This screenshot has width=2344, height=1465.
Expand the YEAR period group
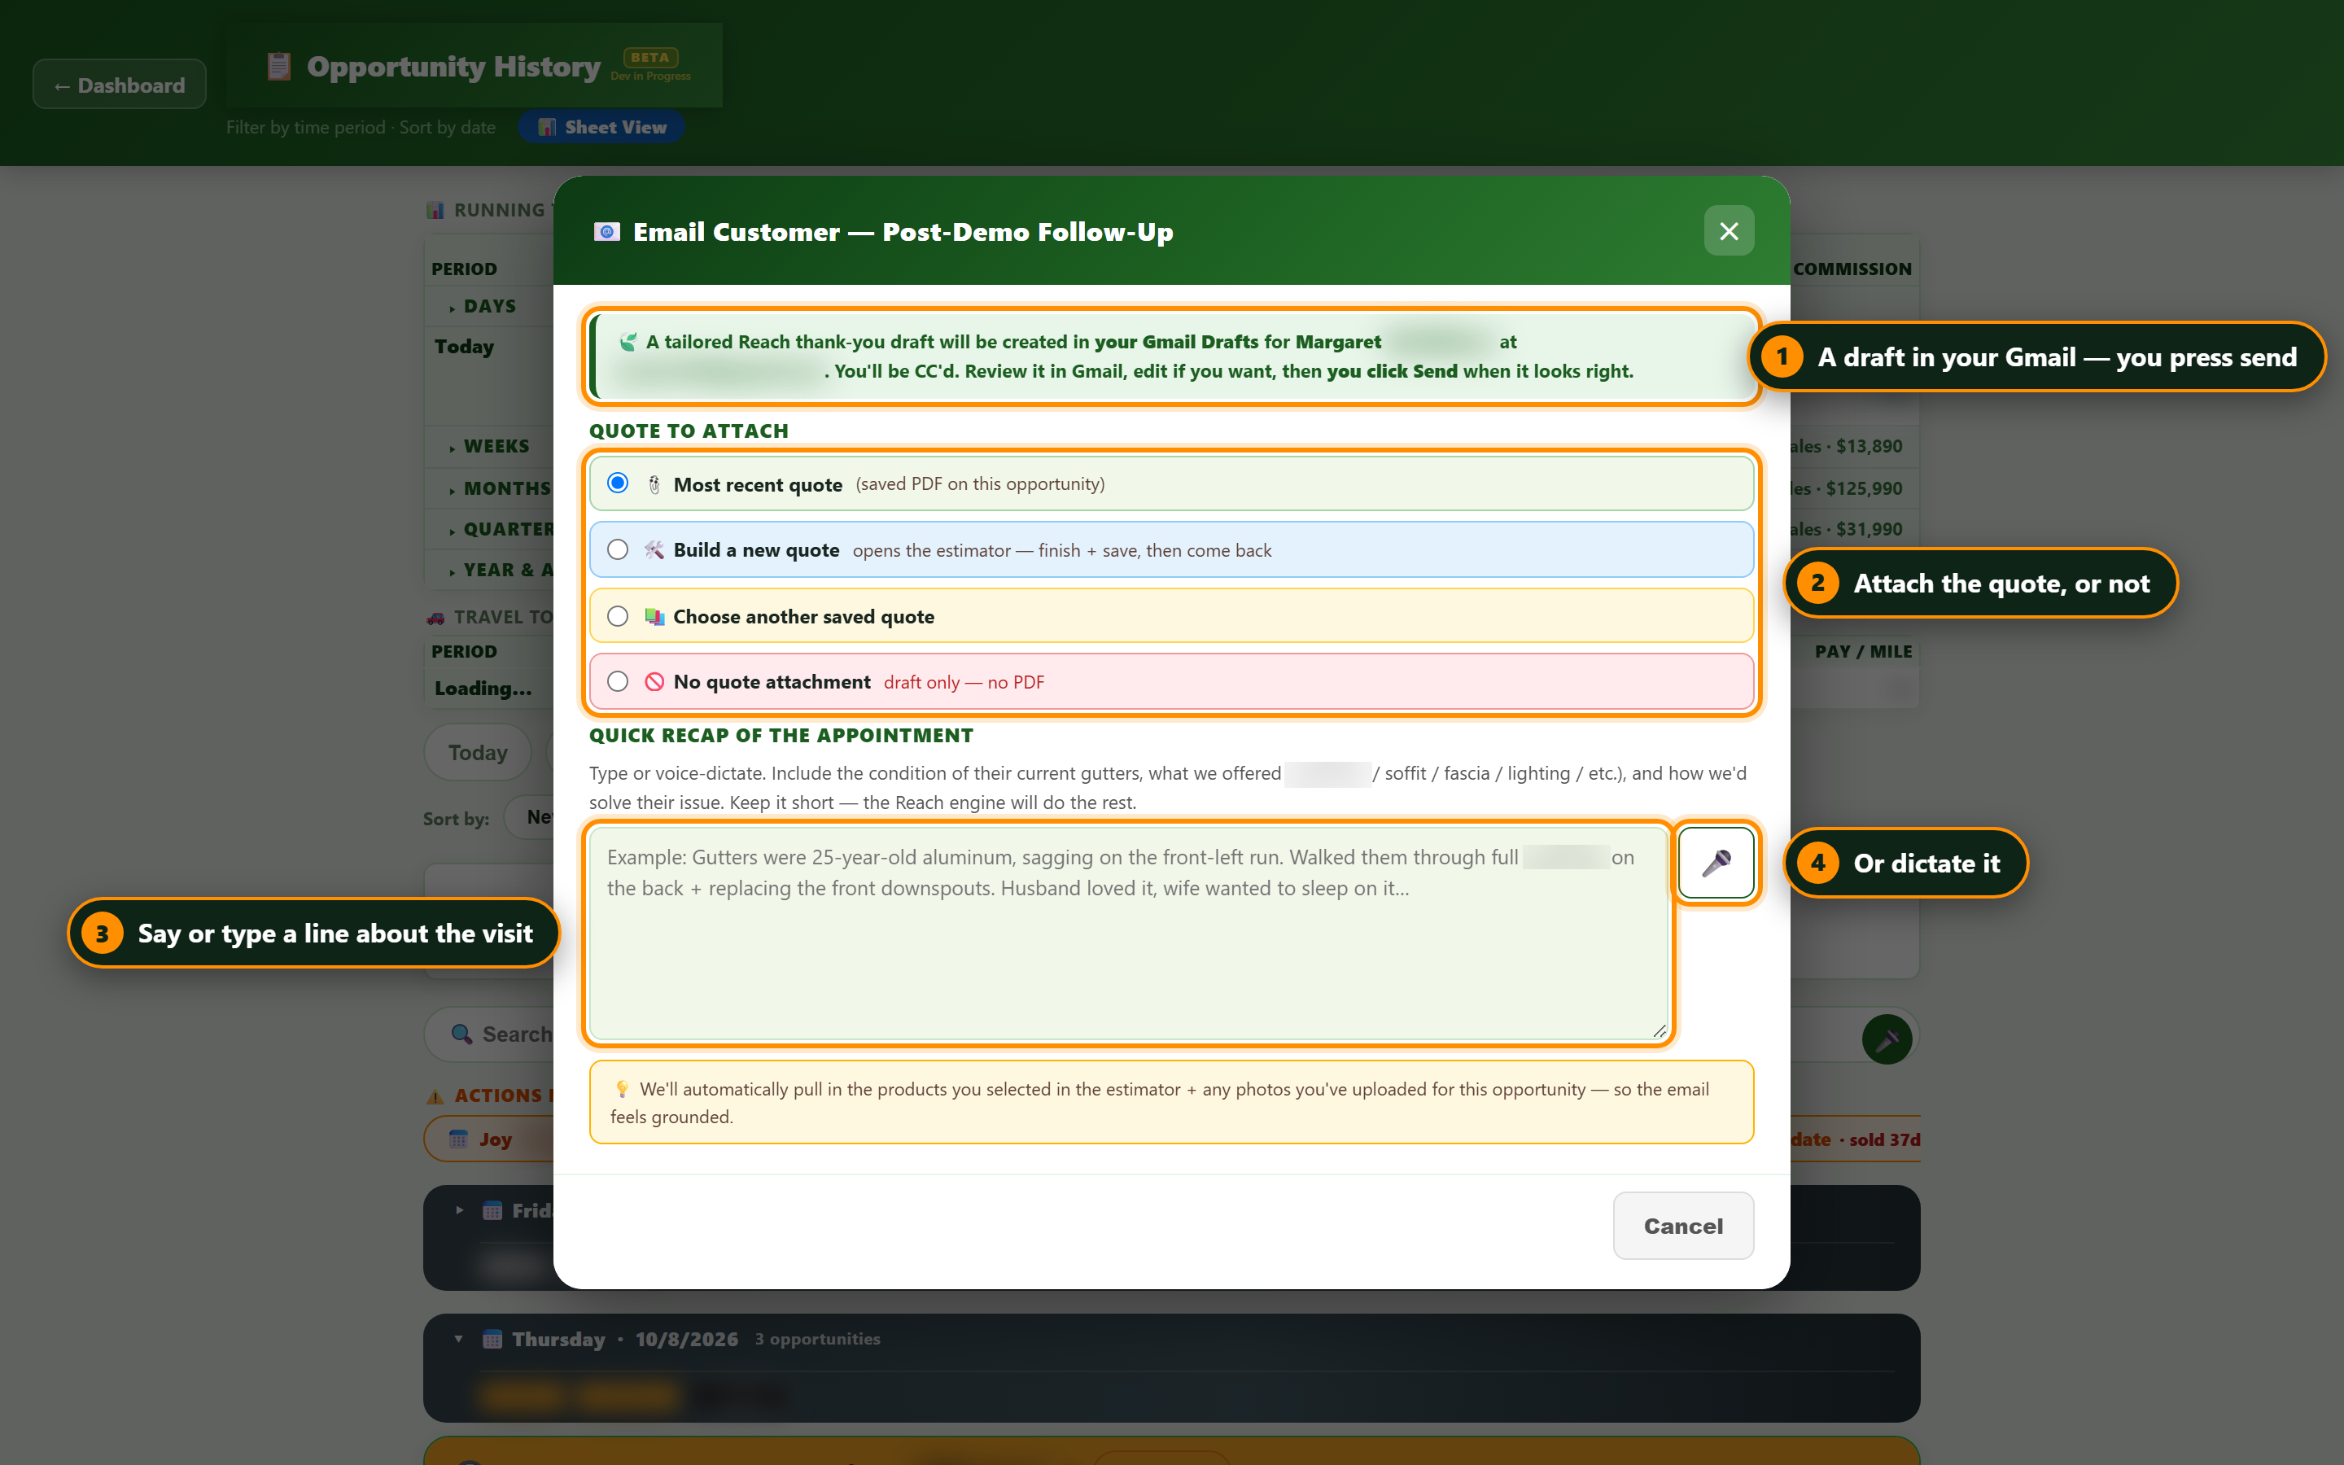click(500, 570)
